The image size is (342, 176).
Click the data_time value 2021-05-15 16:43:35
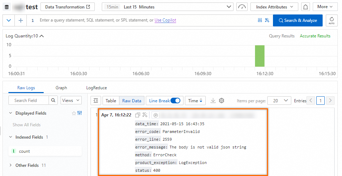pos(182,124)
